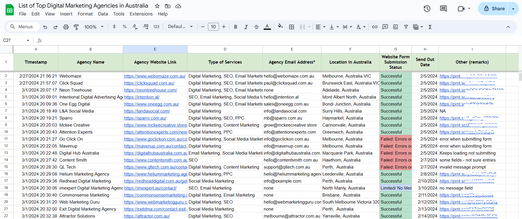522x219 pixels.
Task: Format selection as percent
Action: click(x=125, y=27)
